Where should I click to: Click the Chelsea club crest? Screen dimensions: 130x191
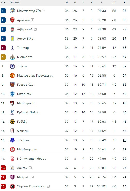[12, 66]
